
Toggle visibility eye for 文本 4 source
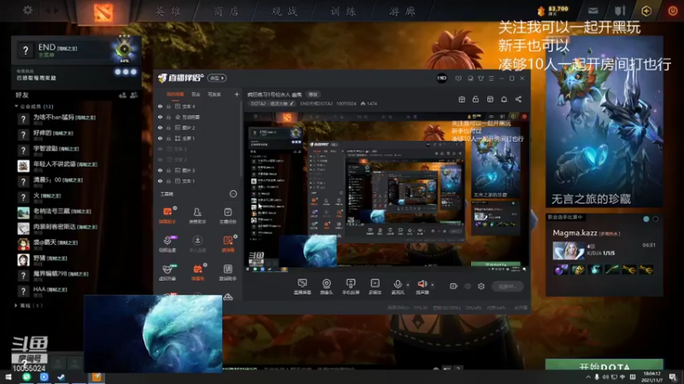pyautogui.click(x=160, y=106)
